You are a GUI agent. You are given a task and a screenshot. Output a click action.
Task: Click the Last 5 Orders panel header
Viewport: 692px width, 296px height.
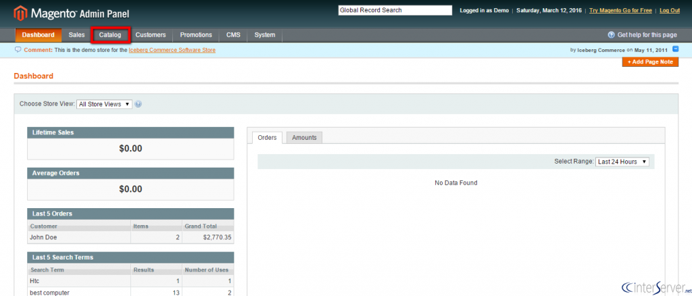pyautogui.click(x=130, y=214)
